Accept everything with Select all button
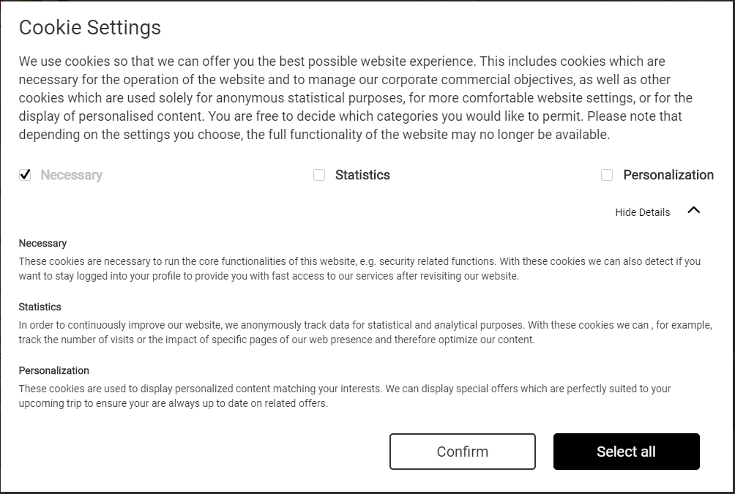Image resolution: width=735 pixels, height=494 pixels. 626,452
